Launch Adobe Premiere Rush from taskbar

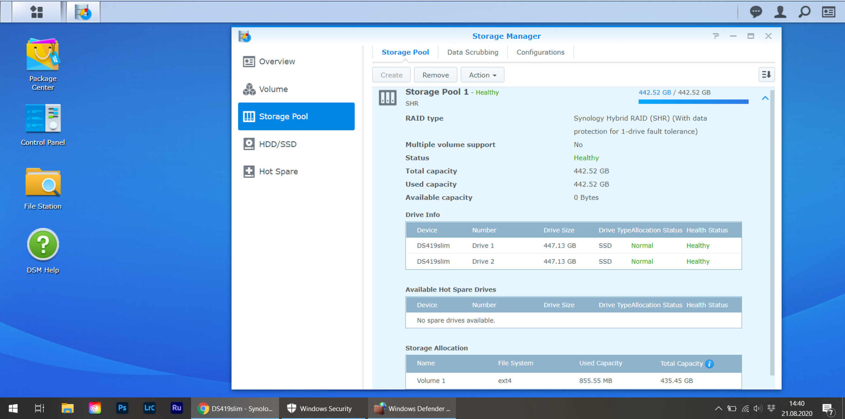(x=177, y=408)
